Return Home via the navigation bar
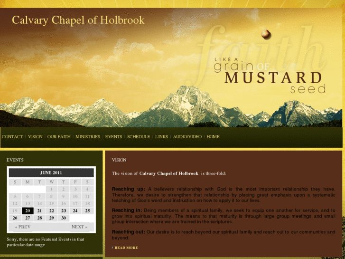345x259 pixels. tap(213, 137)
